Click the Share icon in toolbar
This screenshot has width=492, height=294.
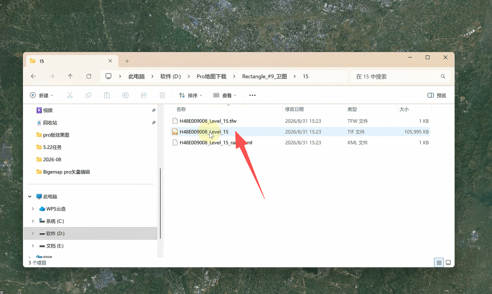point(144,95)
